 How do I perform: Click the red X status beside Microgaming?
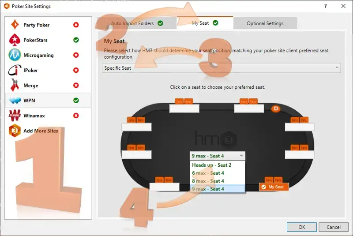[76, 55]
